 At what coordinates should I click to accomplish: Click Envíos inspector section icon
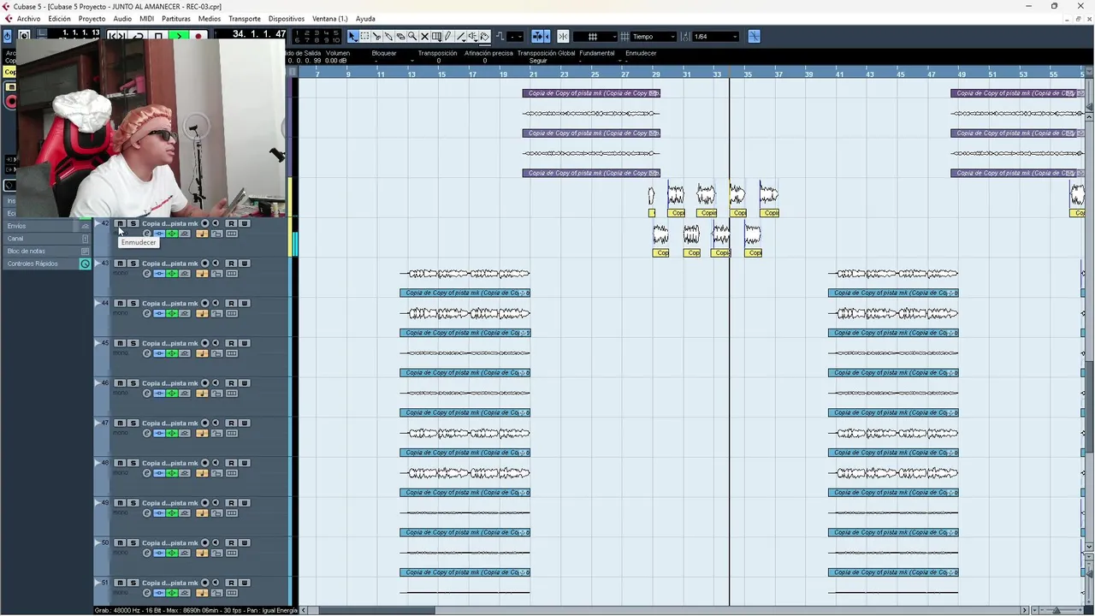tap(85, 226)
